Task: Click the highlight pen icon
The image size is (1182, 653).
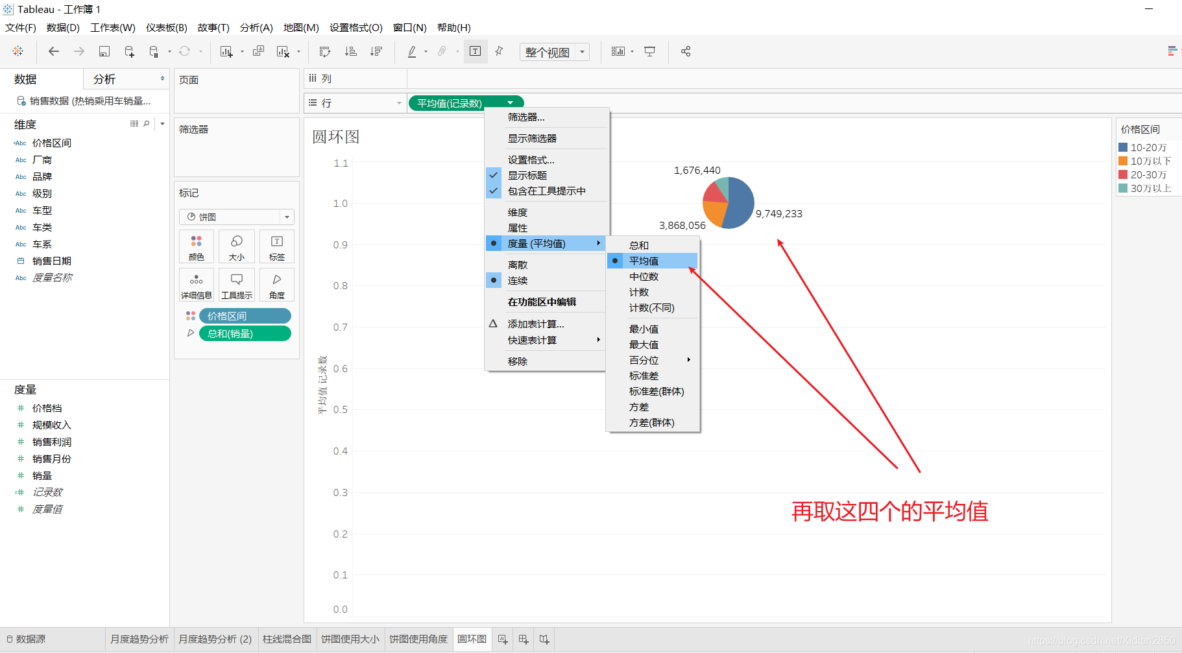Action: (x=412, y=51)
